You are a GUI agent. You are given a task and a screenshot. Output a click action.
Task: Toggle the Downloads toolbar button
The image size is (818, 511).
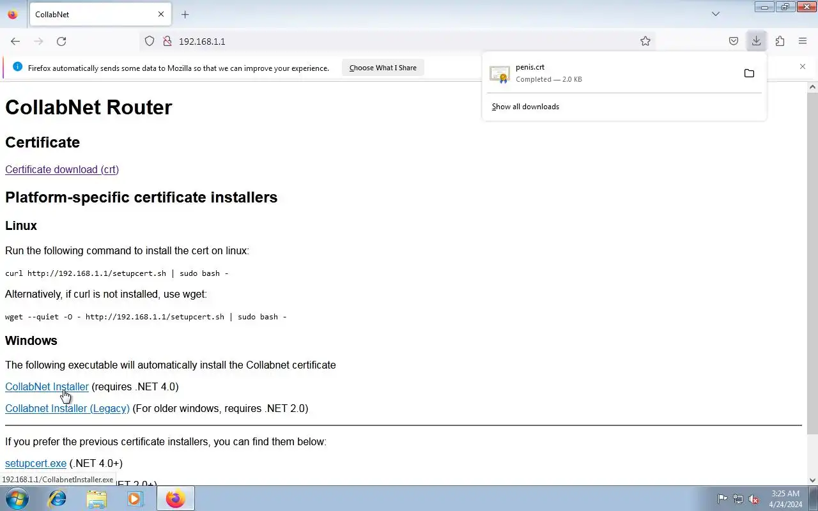pyautogui.click(x=756, y=41)
